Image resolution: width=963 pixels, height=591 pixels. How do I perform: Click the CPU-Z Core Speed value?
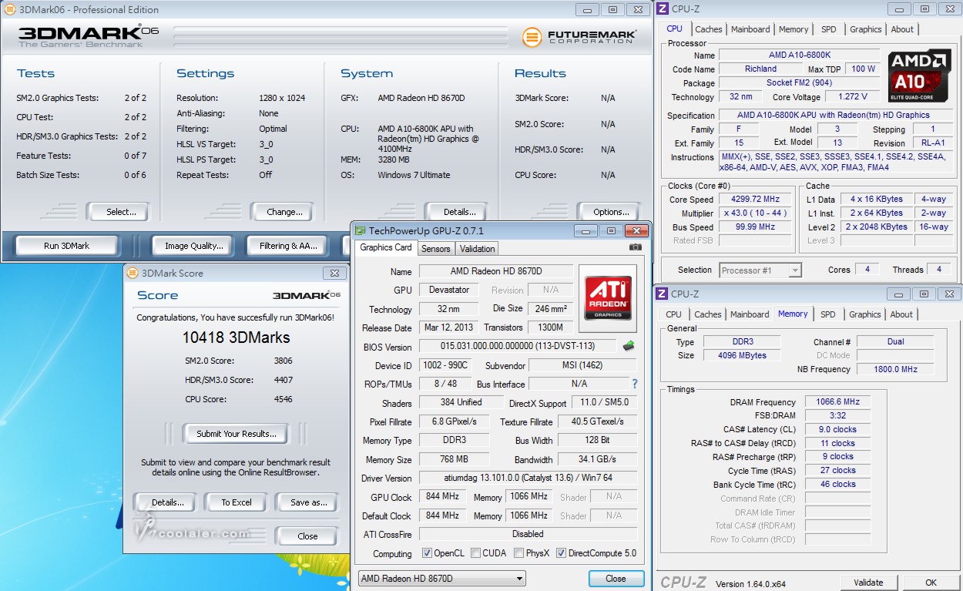[755, 199]
